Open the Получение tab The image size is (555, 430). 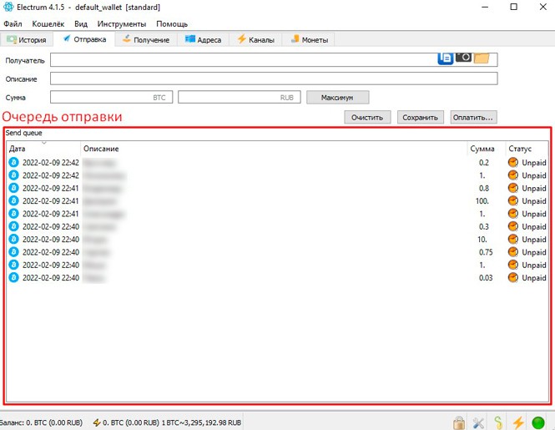(x=146, y=40)
